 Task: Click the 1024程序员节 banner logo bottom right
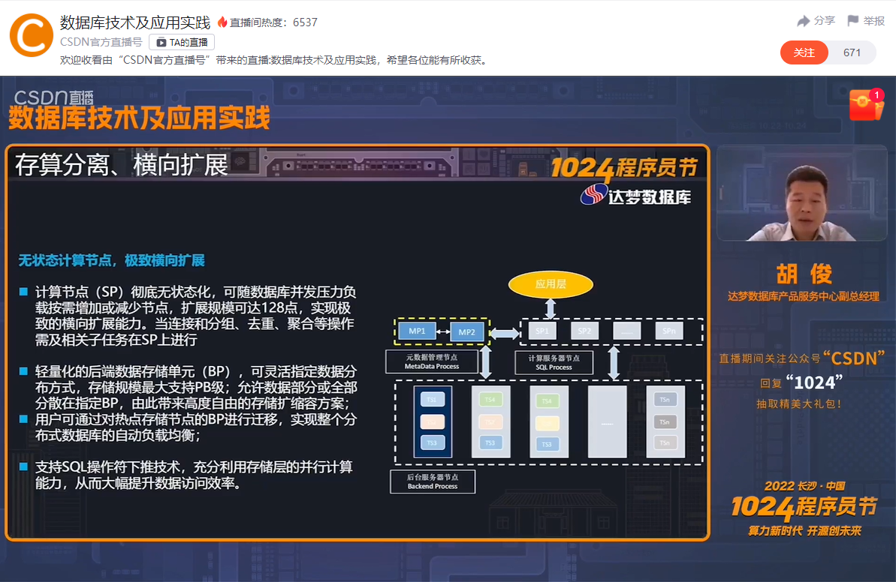[804, 507]
